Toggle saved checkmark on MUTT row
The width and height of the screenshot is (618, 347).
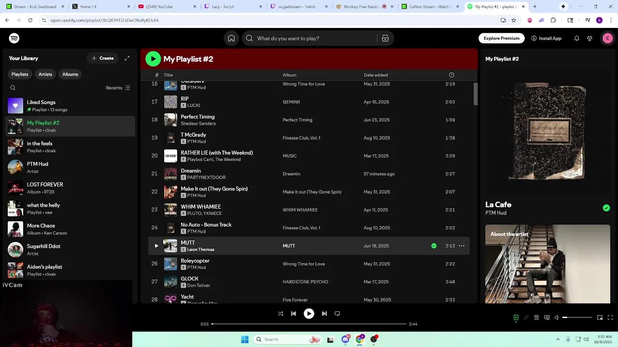[x=434, y=246]
